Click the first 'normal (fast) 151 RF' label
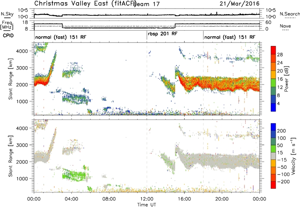 (x=61, y=37)
